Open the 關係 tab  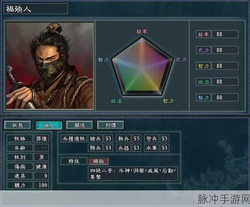[80, 125]
